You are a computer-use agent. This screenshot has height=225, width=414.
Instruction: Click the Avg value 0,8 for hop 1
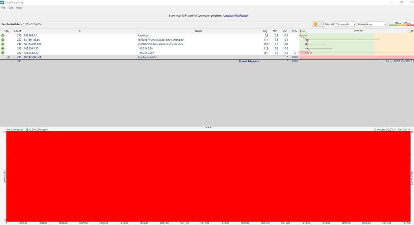(266, 35)
